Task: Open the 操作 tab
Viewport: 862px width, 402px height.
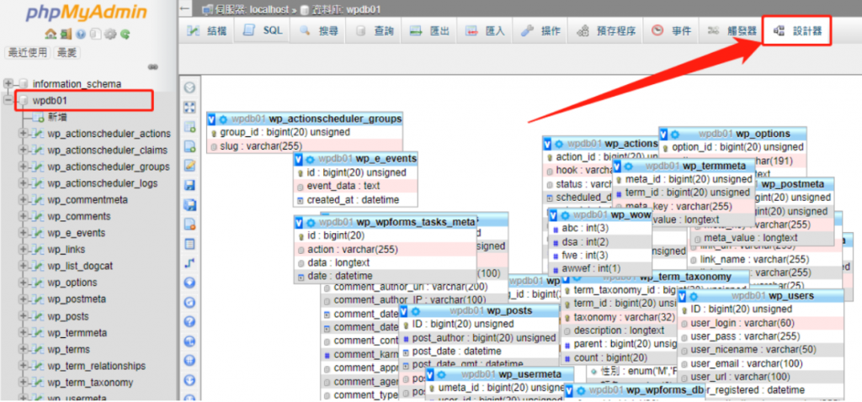Action: coord(540,31)
